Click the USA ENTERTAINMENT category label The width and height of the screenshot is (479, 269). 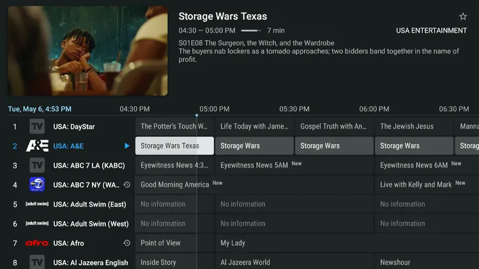coord(431,31)
